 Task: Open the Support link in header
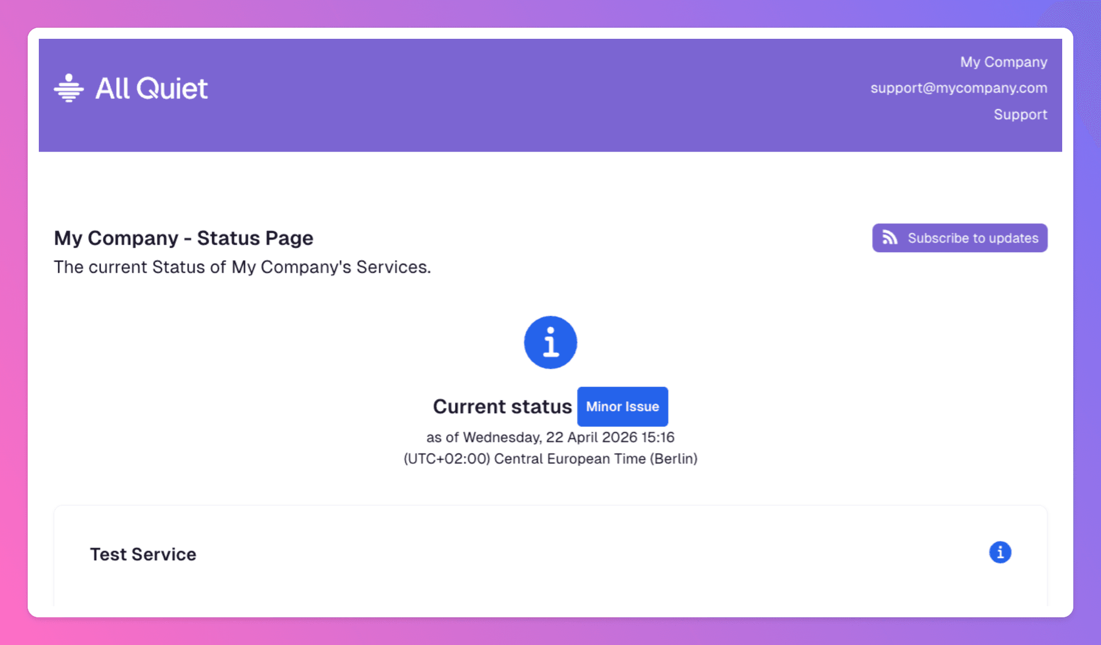pyautogui.click(x=1020, y=115)
